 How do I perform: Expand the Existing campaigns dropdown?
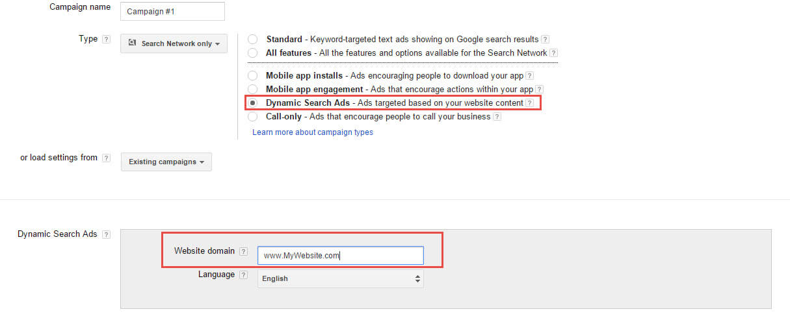(166, 162)
